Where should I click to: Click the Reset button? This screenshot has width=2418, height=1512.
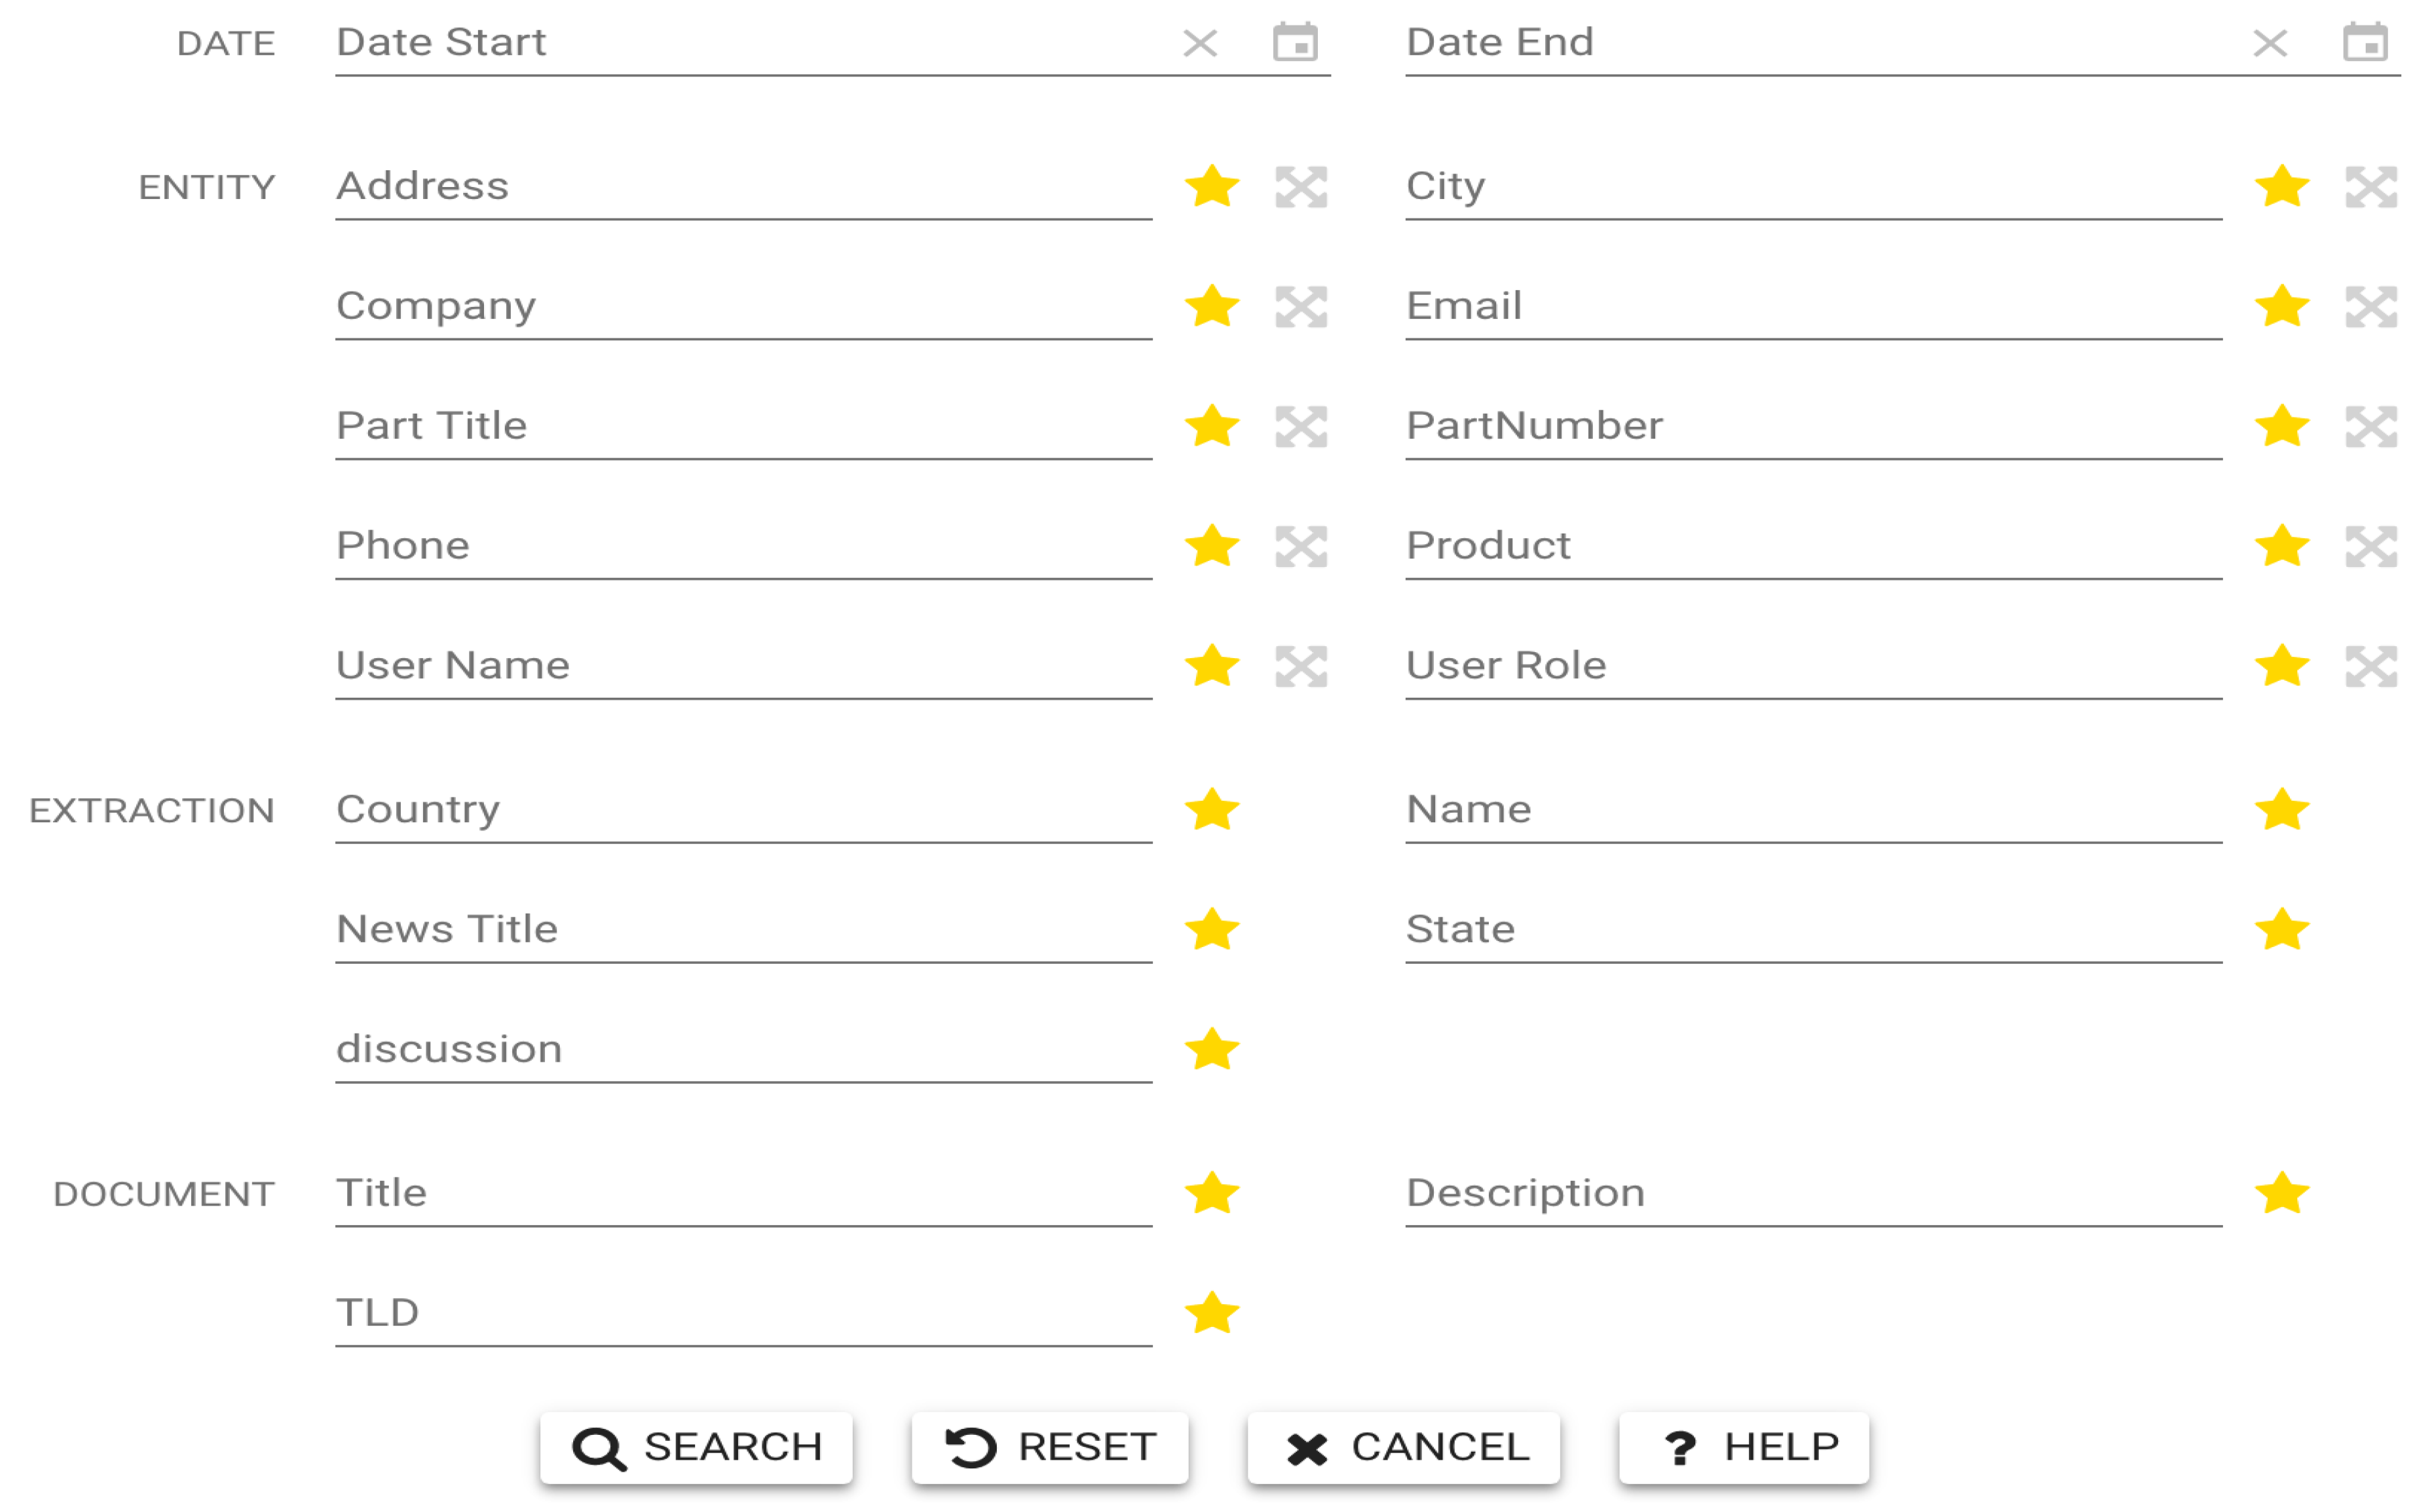(x=1050, y=1447)
